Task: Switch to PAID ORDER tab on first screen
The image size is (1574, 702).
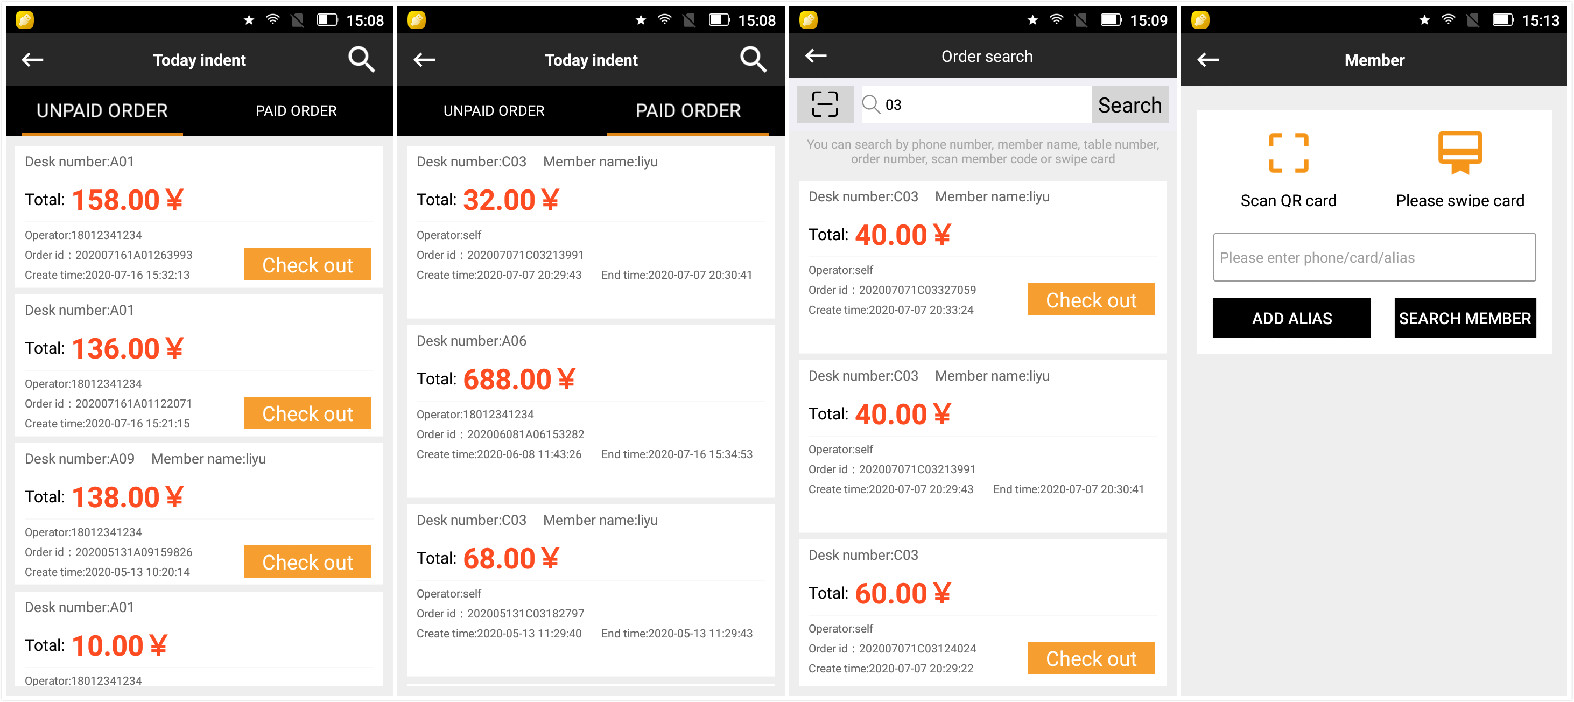Action: pos(296,110)
